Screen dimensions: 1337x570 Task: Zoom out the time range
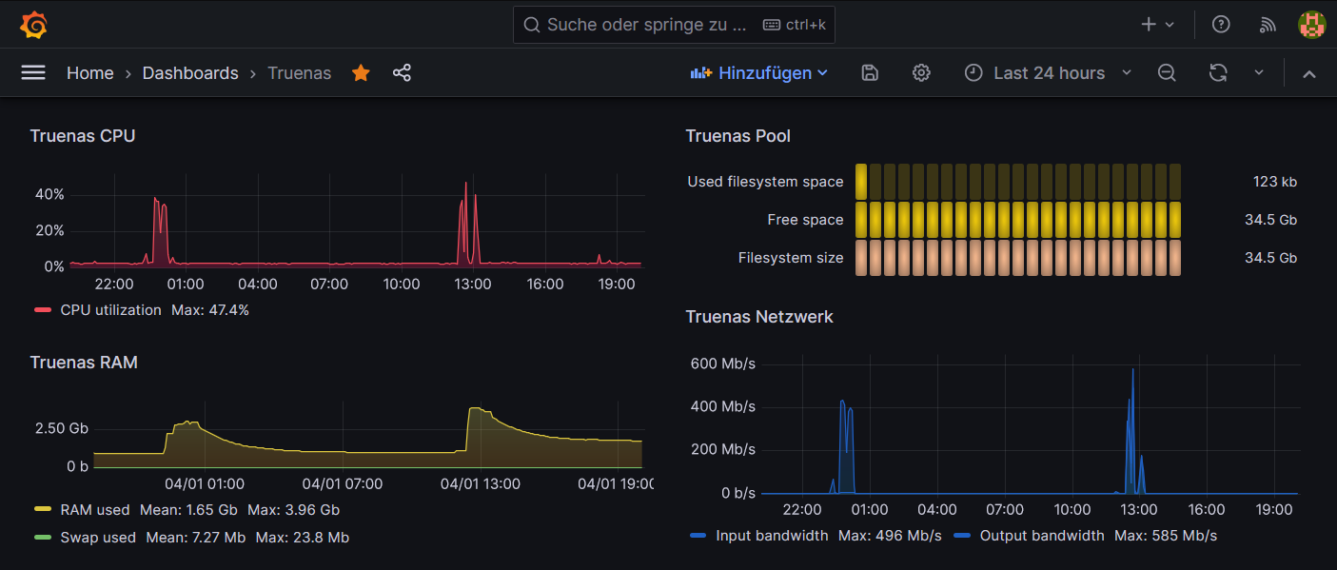tap(1167, 73)
